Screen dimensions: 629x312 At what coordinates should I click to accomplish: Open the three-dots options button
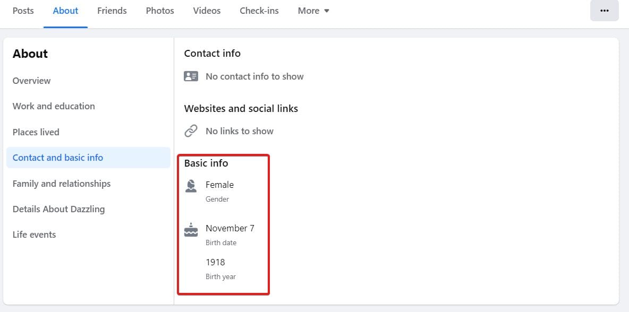(604, 11)
